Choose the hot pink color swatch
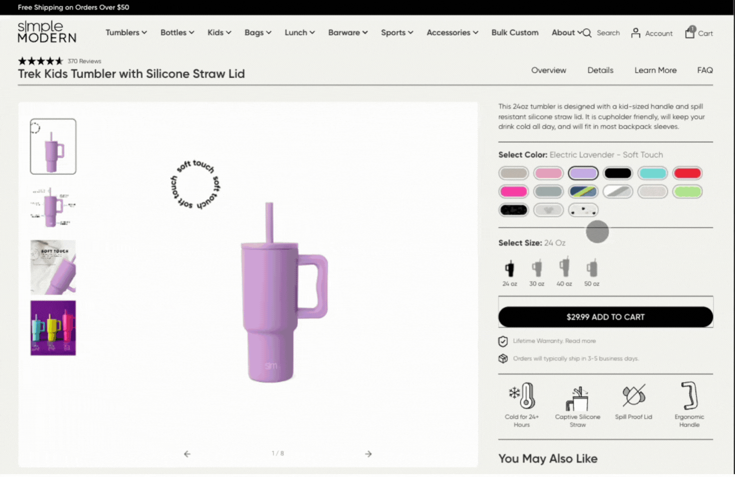 point(514,191)
